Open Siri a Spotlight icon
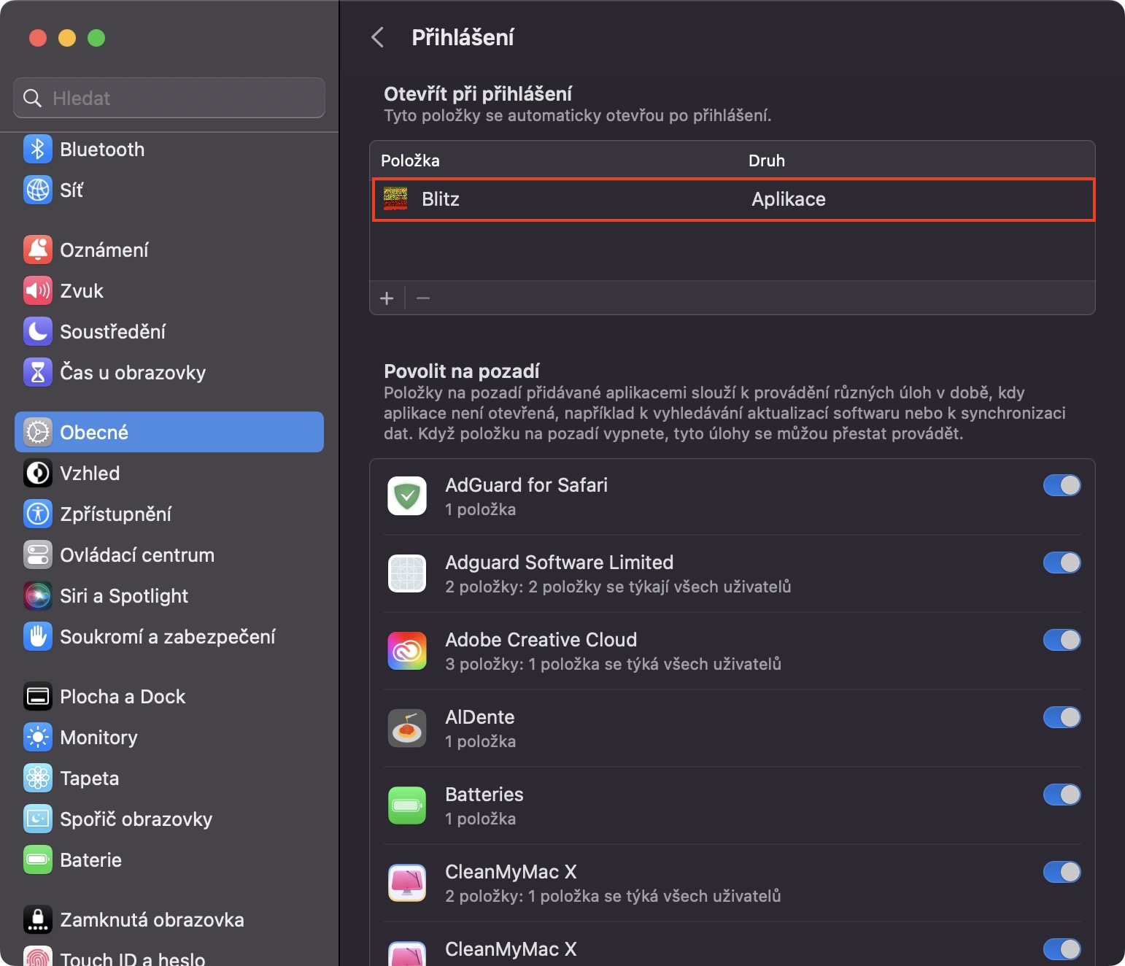This screenshot has width=1125, height=966. 37,596
